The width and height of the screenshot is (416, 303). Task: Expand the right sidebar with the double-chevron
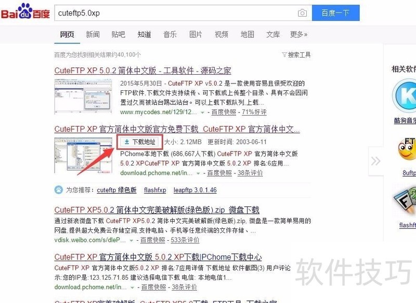click(375, 161)
